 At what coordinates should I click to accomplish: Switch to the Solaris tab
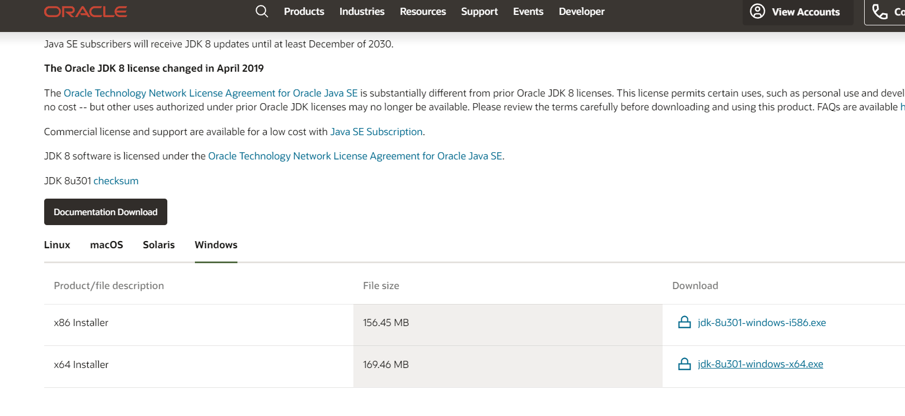[158, 245]
